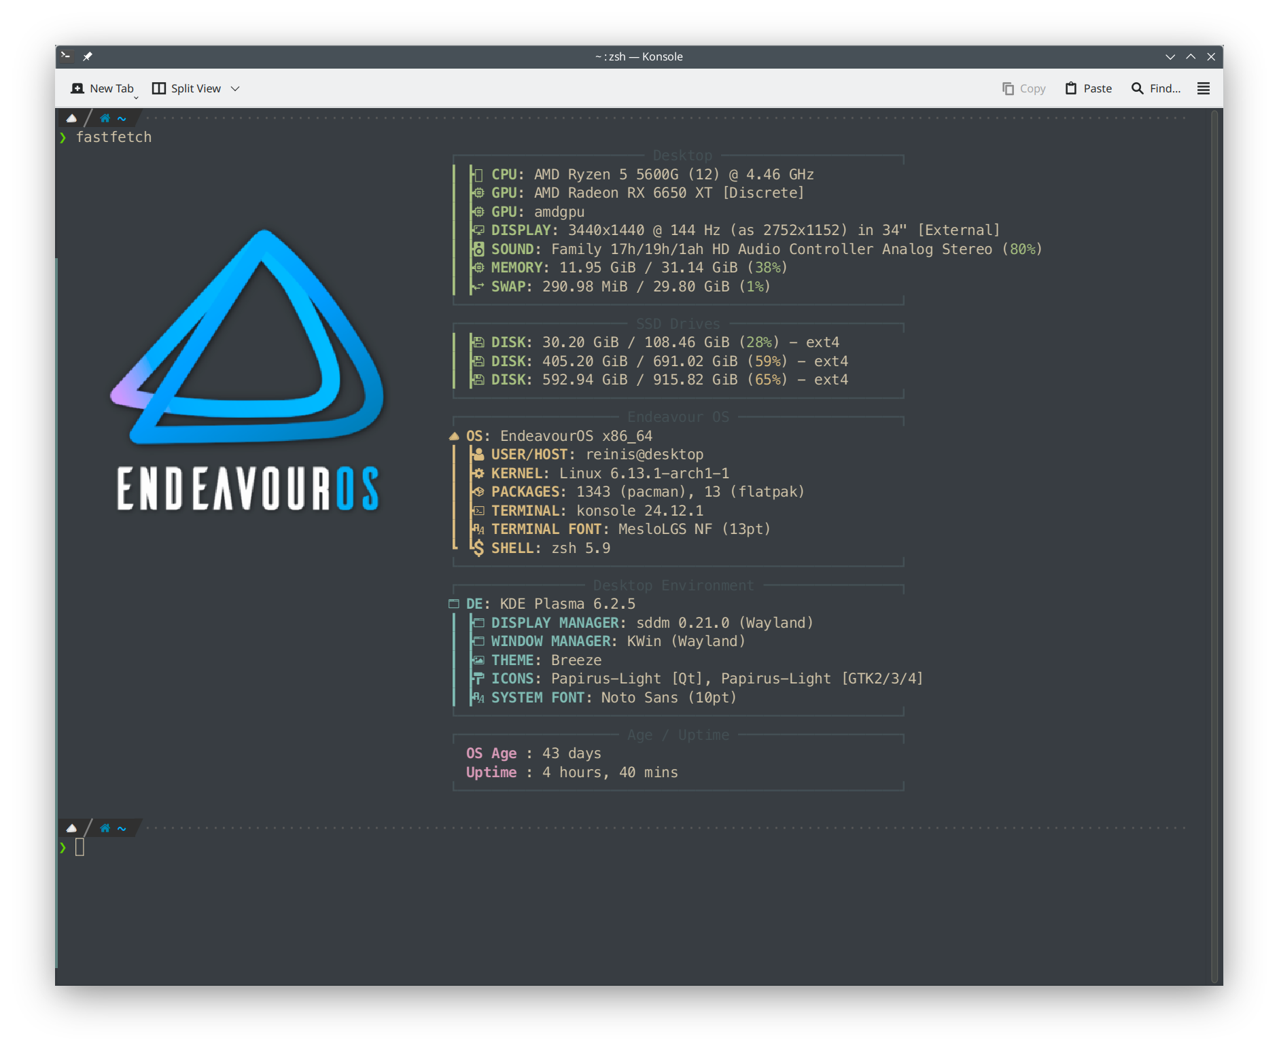
Task: Close the Konsole window
Action: [x=1211, y=56]
